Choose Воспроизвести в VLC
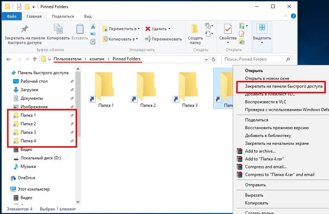Screen dimensions: 329x214 click(x=266, y=102)
